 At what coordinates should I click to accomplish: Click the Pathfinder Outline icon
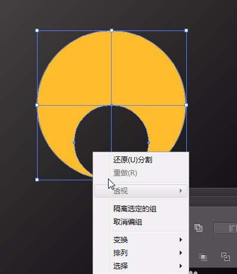tap(226, 256)
